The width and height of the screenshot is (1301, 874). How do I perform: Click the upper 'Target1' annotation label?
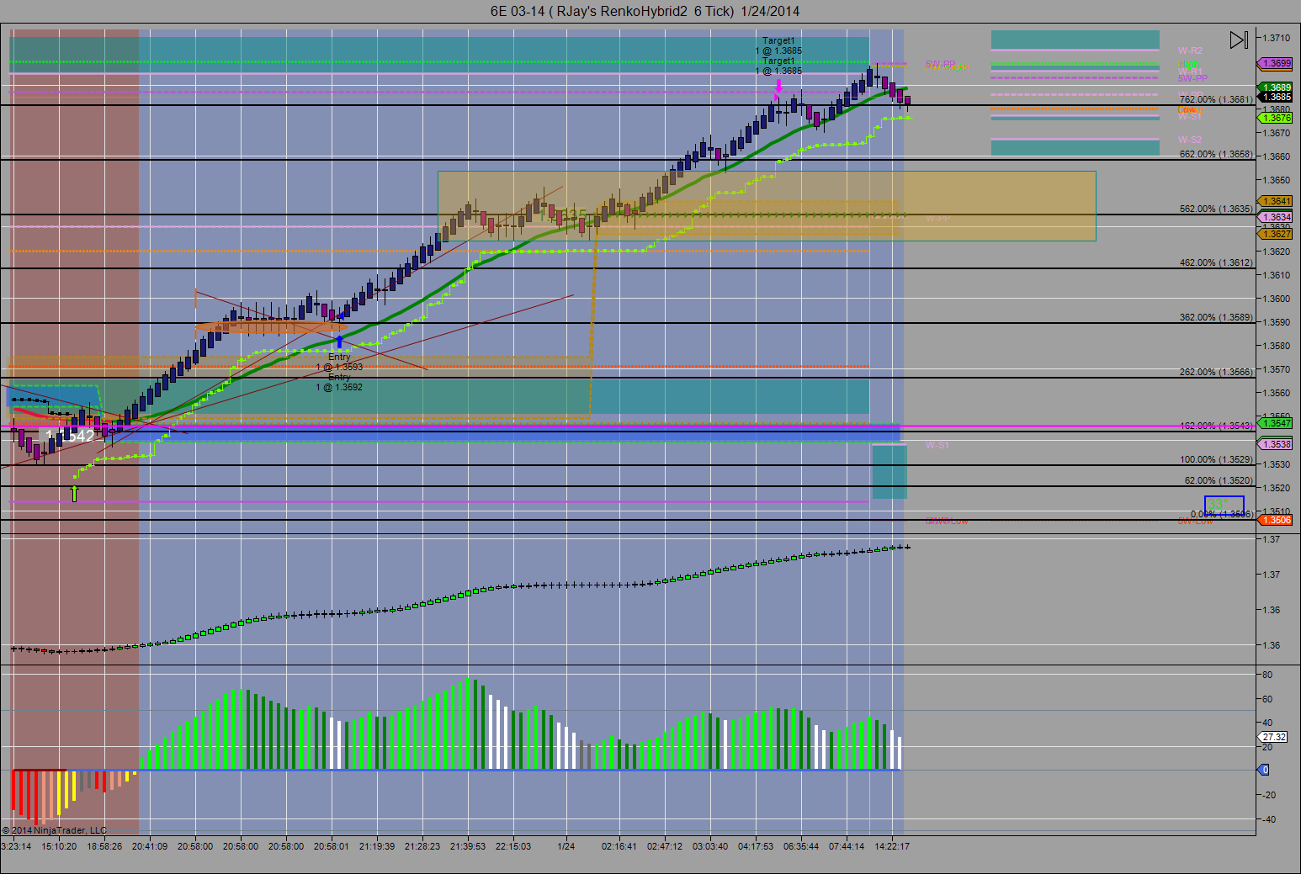point(778,40)
